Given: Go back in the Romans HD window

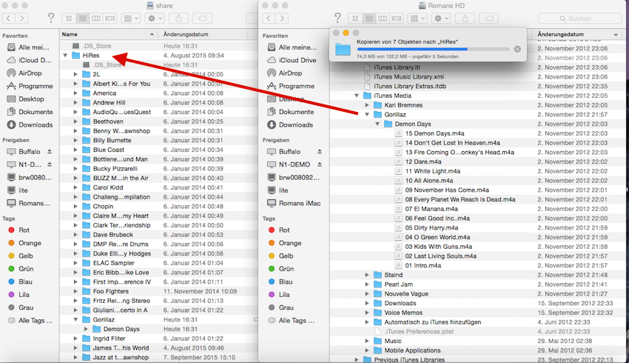Looking at the screenshot, I should pyautogui.click(x=269, y=18).
